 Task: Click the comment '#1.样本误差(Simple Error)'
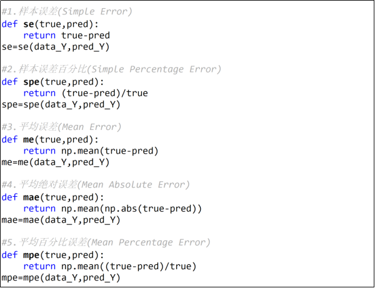pos(76,12)
